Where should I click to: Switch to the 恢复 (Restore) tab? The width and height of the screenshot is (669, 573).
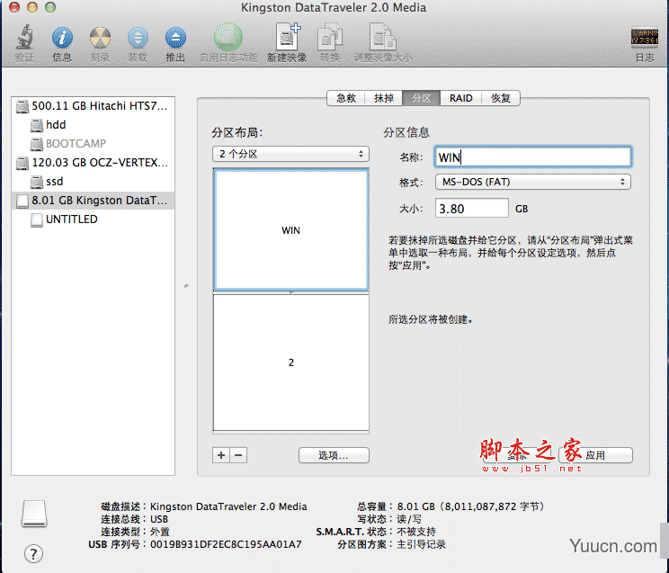coord(501,98)
